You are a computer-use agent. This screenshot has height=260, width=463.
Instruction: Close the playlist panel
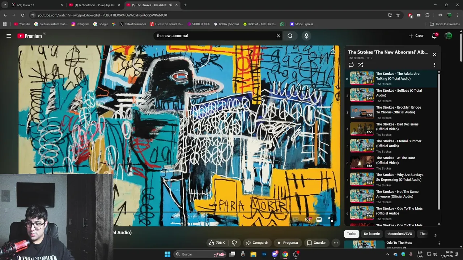coord(434,54)
